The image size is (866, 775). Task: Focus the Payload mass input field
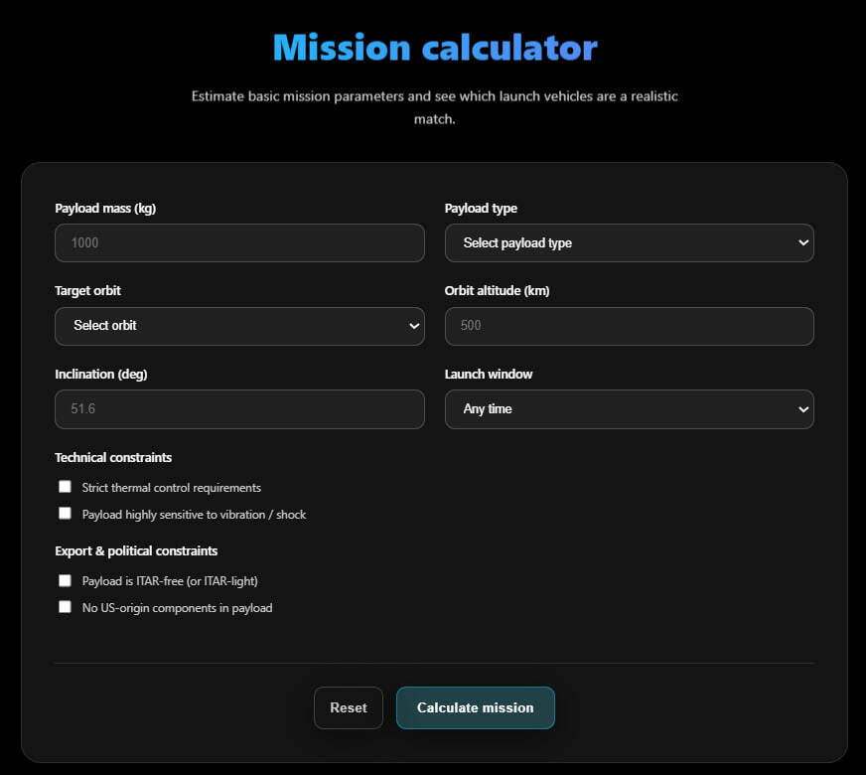tap(239, 242)
